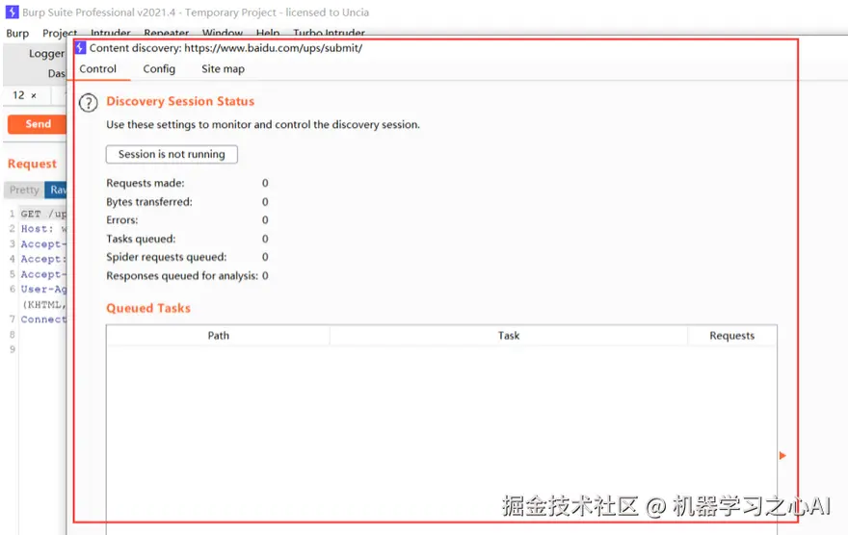The height and width of the screenshot is (535, 848).
Task: Click 'Responses queued for analysis:' label
Action: 182,276
